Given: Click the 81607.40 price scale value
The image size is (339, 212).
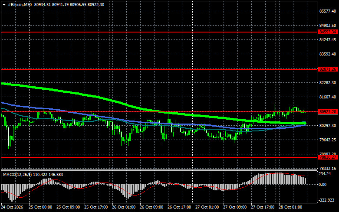Looking at the screenshot, I should [x=328, y=97].
